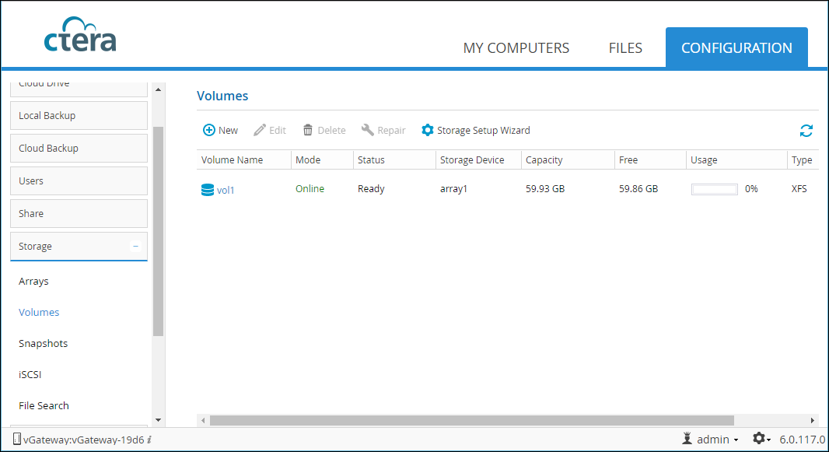Click the array1 storage device cell
This screenshot has height=452, width=829.
[453, 189]
